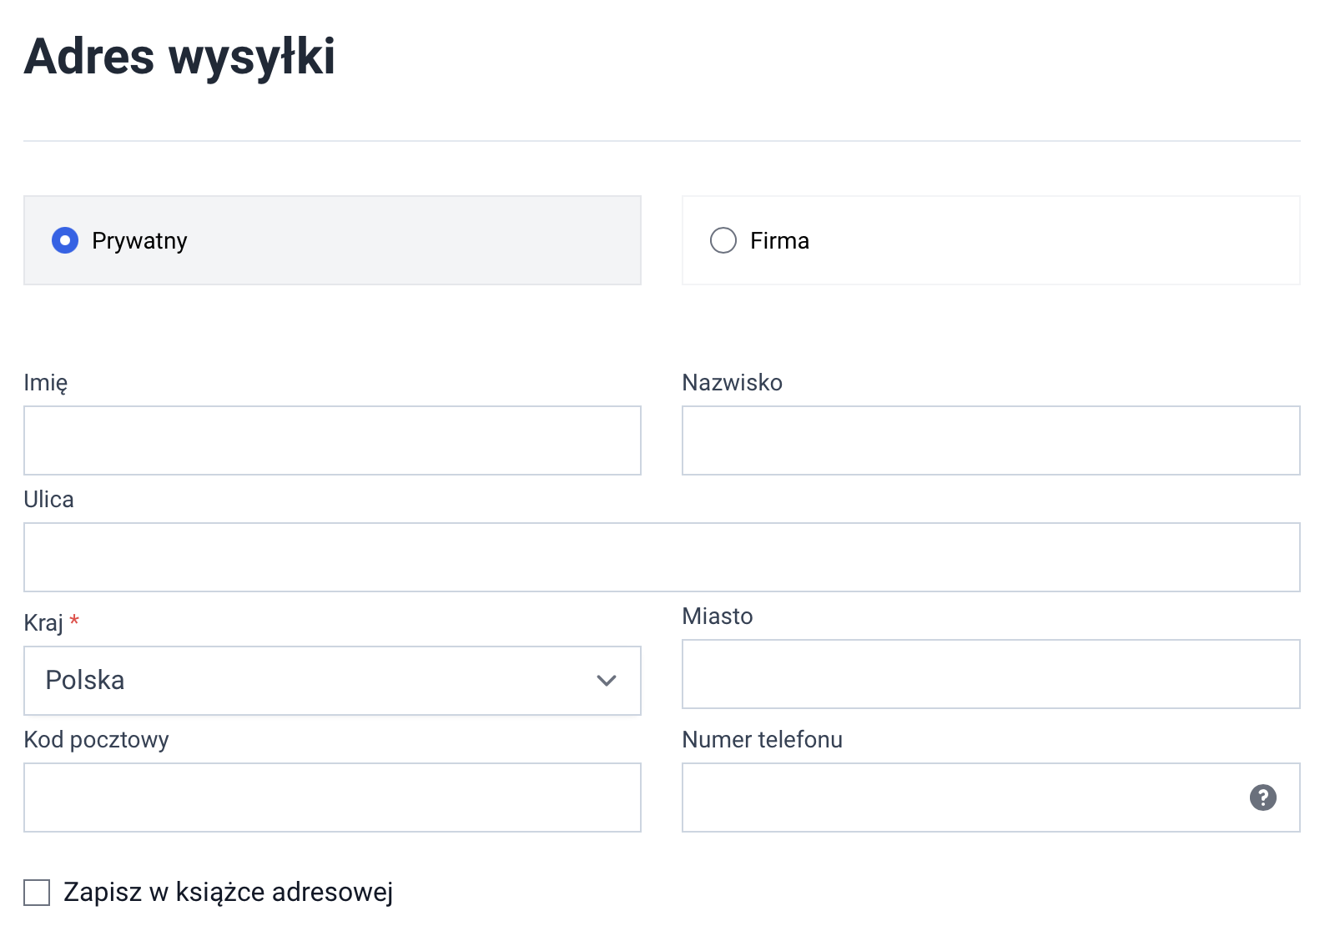This screenshot has height=946, width=1340.
Task: Click the Adres wysyłki heading
Action: point(179,57)
